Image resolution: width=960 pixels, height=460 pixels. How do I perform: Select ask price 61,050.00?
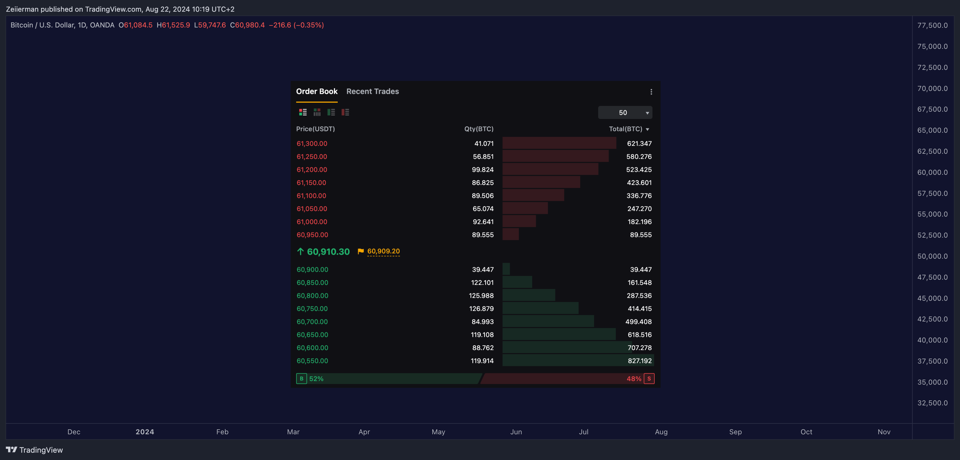coord(312,209)
